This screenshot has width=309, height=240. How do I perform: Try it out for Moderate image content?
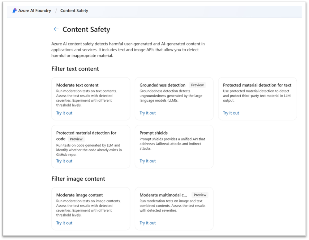[x=64, y=223]
